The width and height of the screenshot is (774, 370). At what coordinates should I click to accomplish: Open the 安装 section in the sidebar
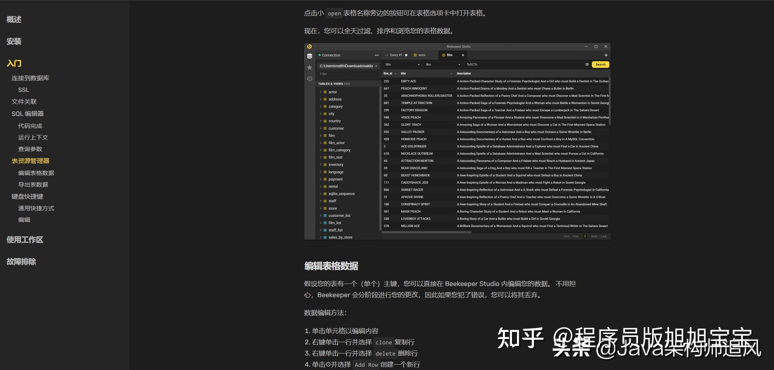(x=14, y=41)
